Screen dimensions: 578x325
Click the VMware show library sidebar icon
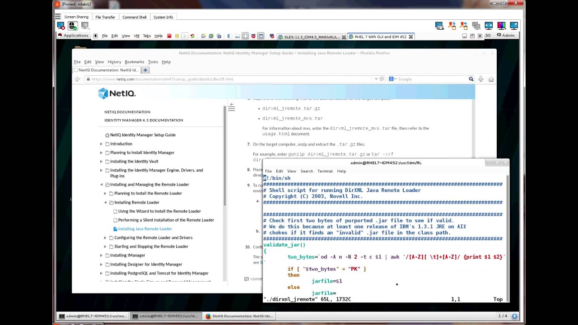coord(229,36)
